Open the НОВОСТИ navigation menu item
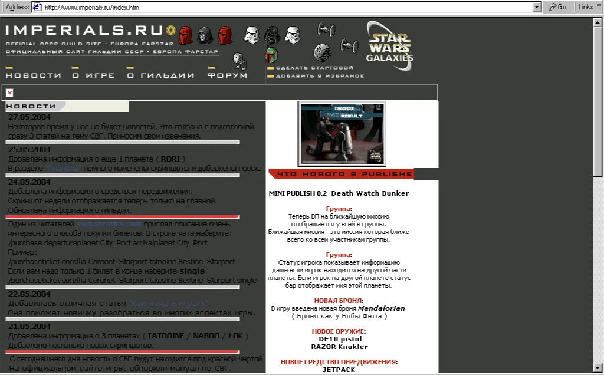This screenshot has height=375, width=604. tap(34, 75)
